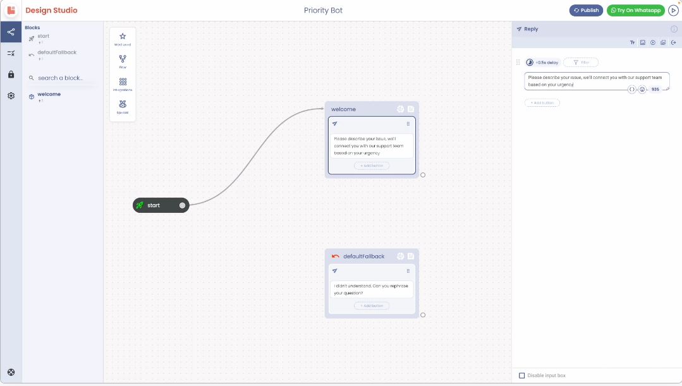Click Try On Whatsapp button
The height and width of the screenshot is (386, 682).
(x=635, y=11)
